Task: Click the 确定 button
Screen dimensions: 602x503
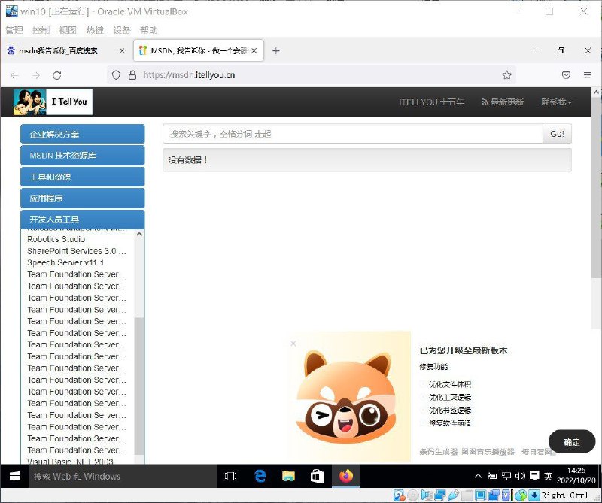Action: (x=572, y=442)
